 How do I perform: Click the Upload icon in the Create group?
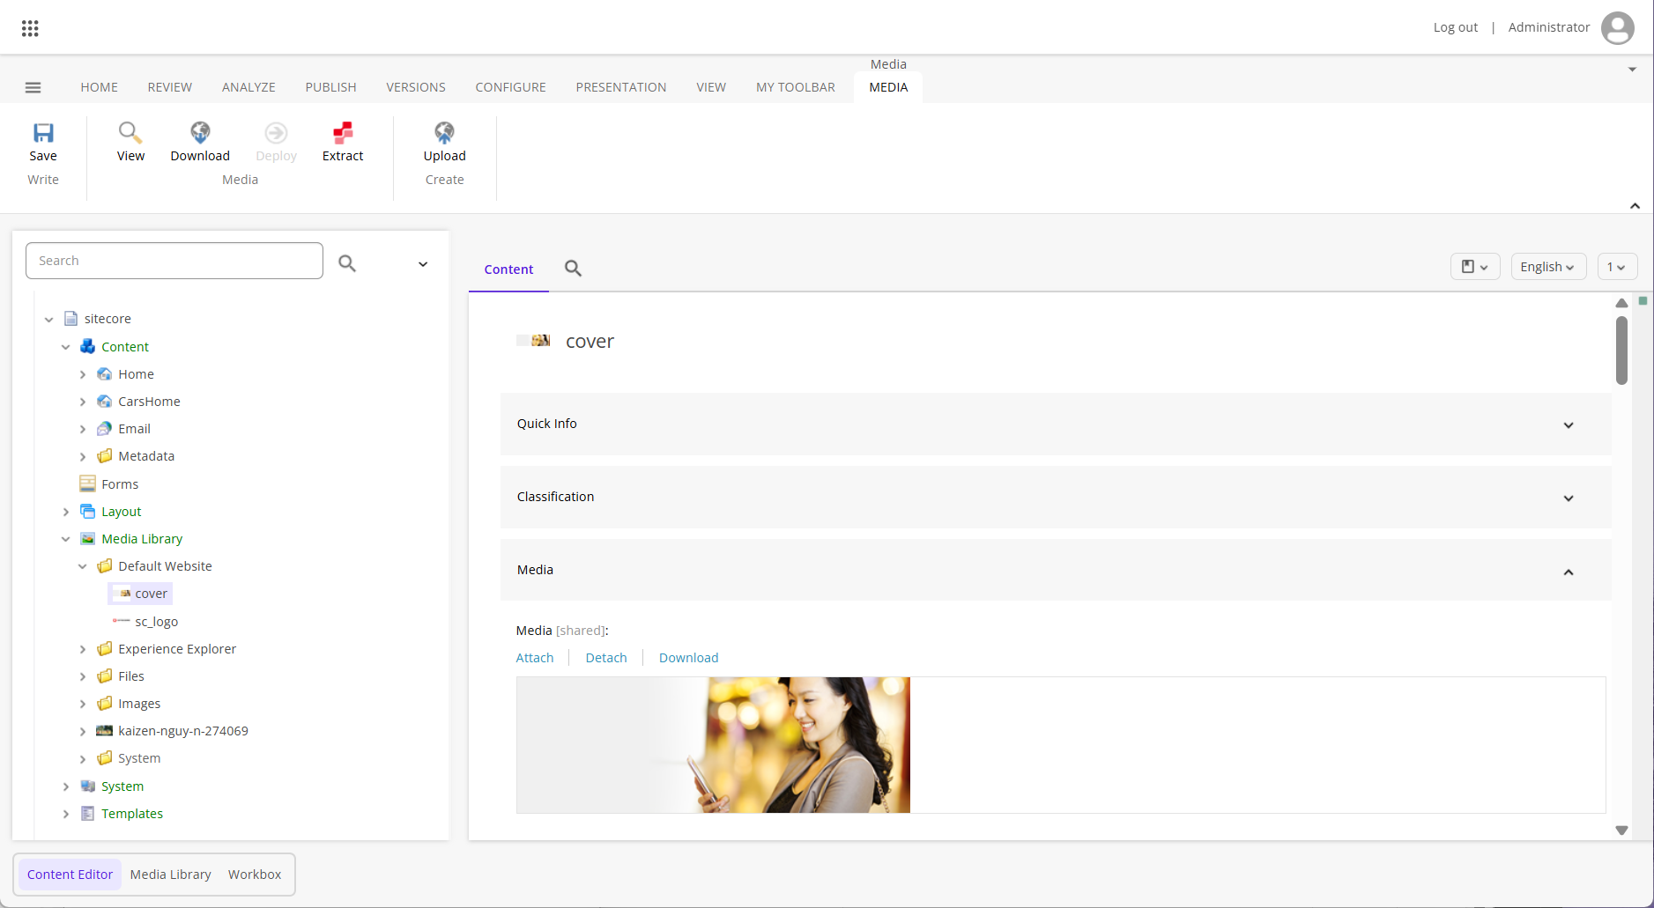coord(444,132)
